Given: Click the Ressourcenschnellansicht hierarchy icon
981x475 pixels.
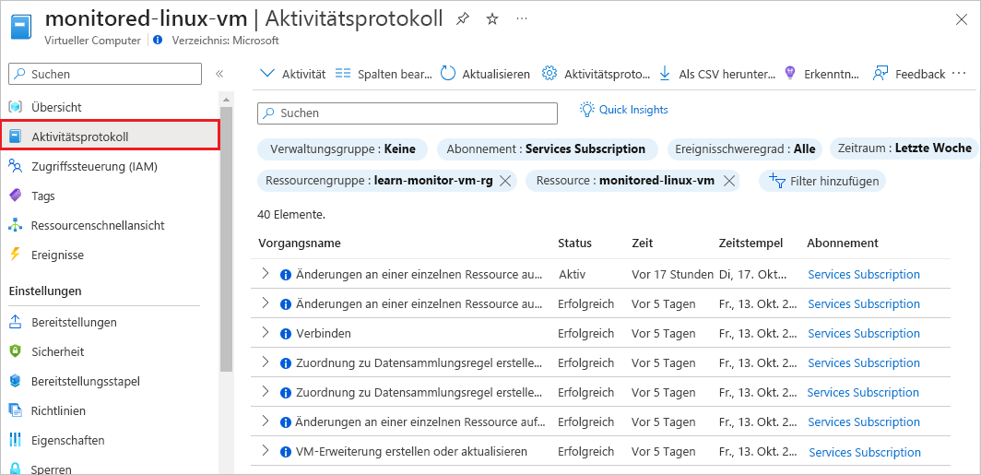Looking at the screenshot, I should [16, 225].
